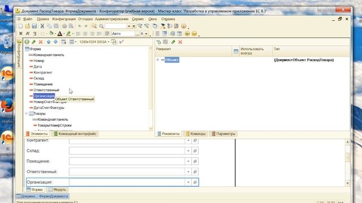Open the Правка menu

coord(43,19)
